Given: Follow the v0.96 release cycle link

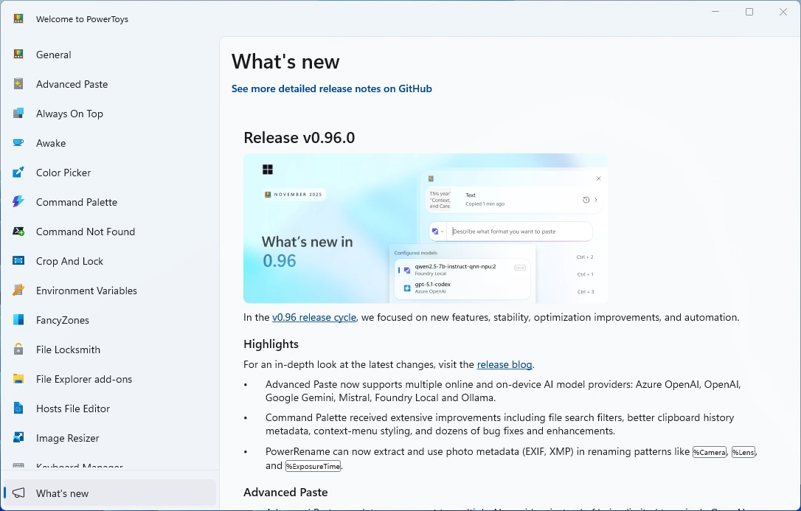Looking at the screenshot, I should [313, 318].
